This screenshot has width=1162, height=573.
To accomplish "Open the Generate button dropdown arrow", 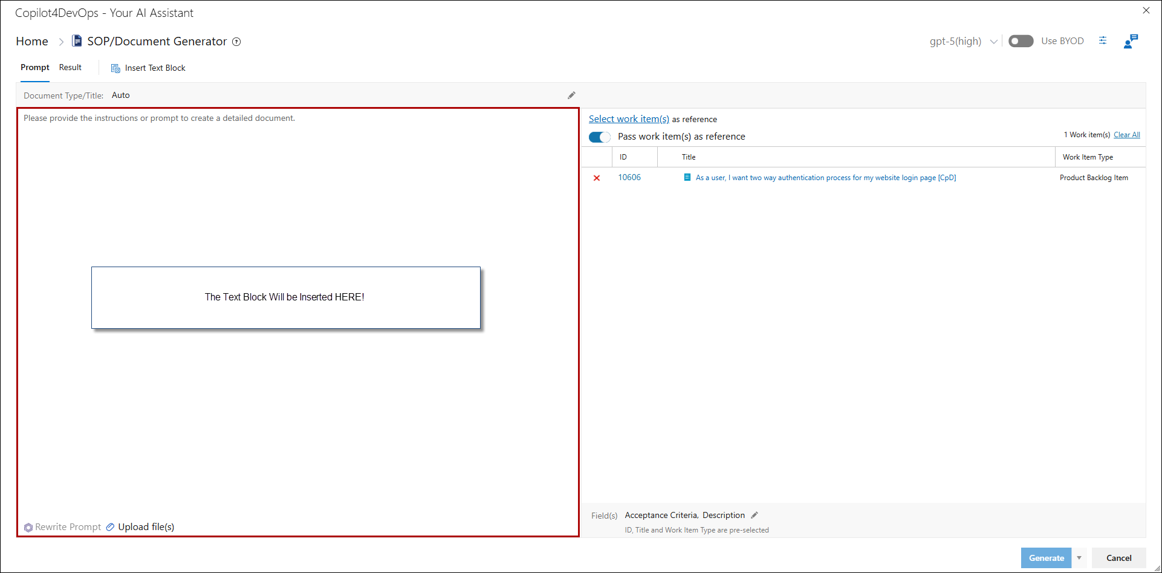I will tap(1079, 558).
